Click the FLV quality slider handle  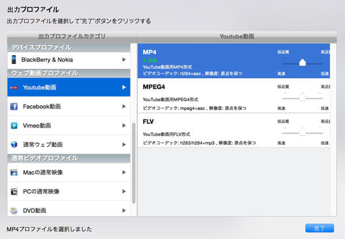pyautogui.click(x=302, y=132)
